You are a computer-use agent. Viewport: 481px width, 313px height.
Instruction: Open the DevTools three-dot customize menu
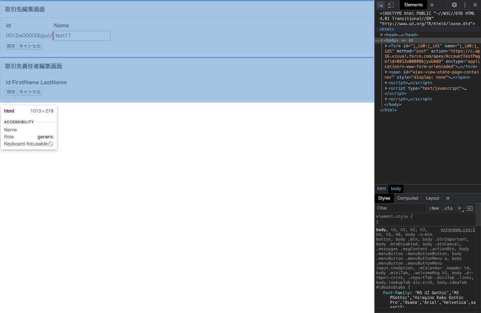click(465, 5)
